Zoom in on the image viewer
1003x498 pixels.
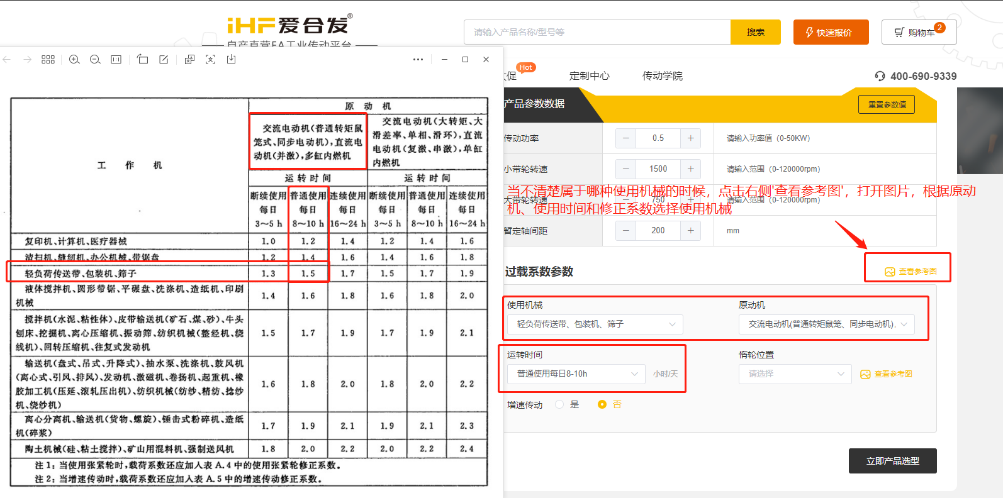[74, 60]
